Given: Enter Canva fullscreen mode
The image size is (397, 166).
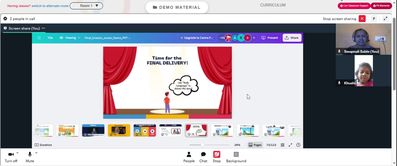Looking at the screenshot, I should point(291,145).
